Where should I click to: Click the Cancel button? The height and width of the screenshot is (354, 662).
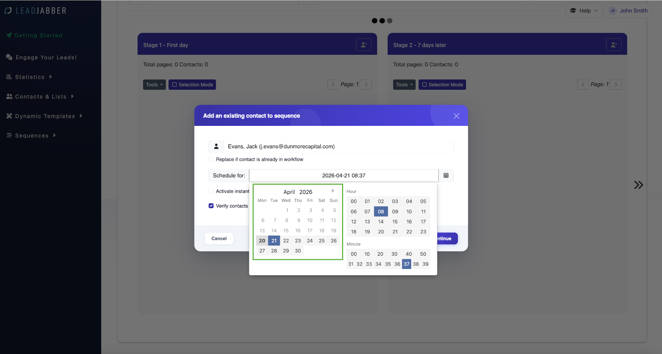pyautogui.click(x=219, y=238)
